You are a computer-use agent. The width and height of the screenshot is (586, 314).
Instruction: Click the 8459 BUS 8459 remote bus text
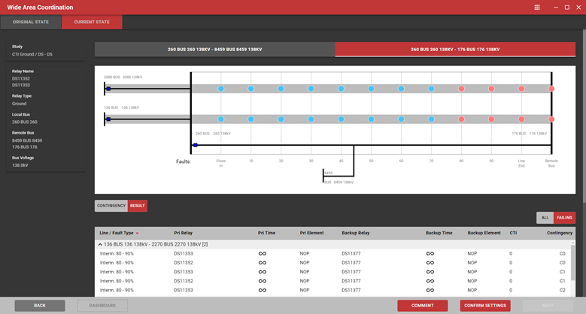[27, 140]
